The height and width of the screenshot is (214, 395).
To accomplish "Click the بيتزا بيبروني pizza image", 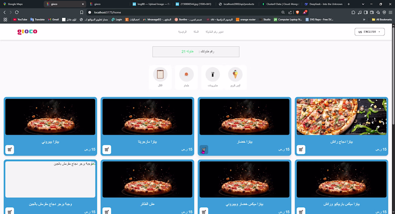I will tap(50, 117).
